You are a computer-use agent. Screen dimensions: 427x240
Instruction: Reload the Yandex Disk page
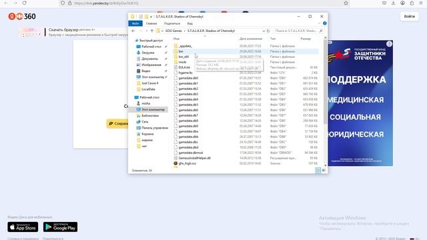coord(24,3)
